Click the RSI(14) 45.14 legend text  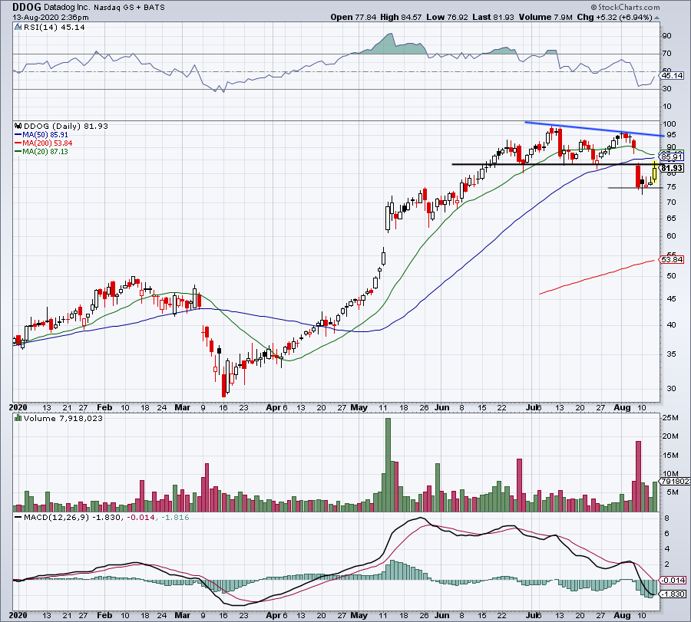[54, 28]
